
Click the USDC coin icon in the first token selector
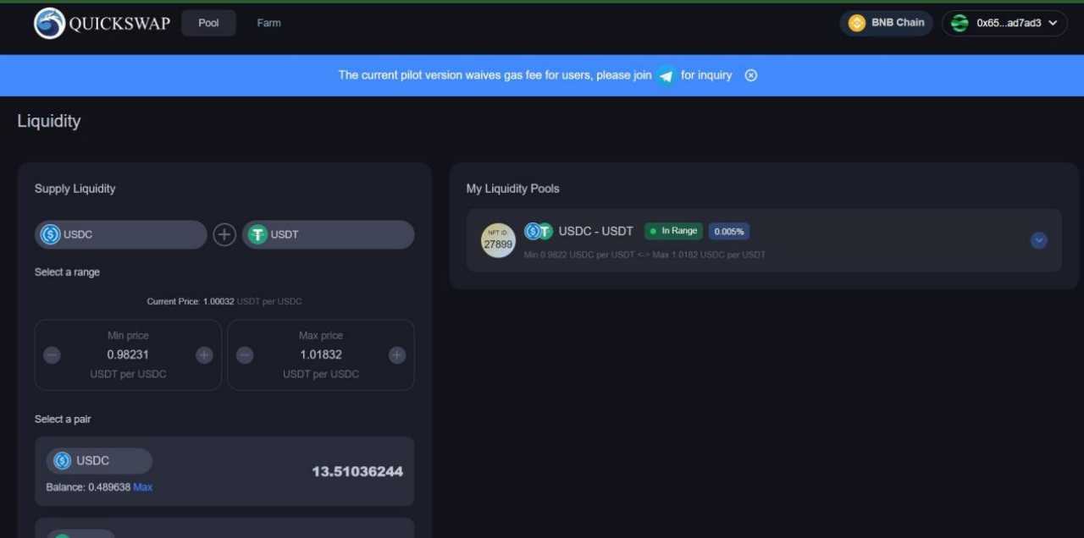[51, 234]
